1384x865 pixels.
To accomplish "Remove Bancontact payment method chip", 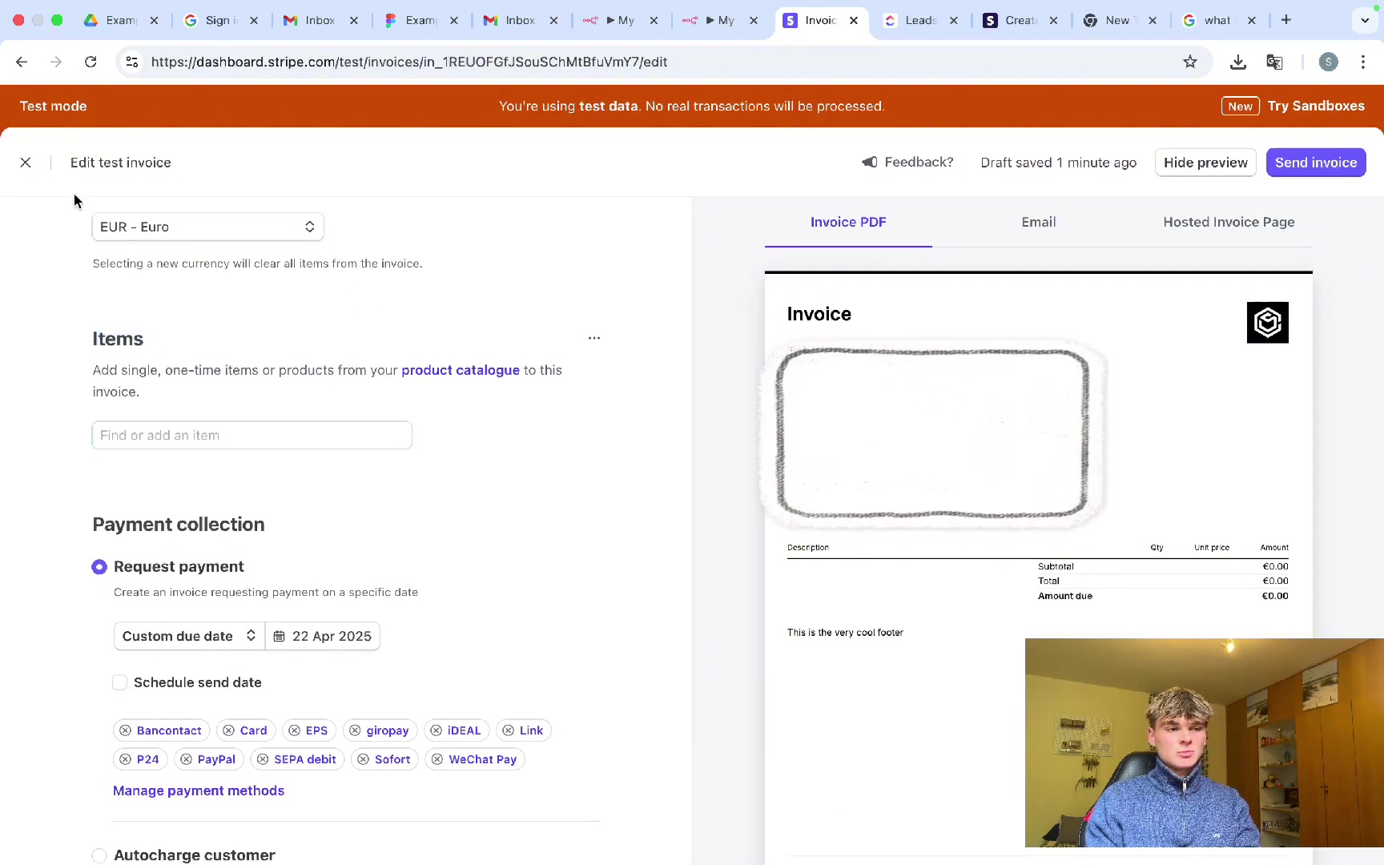I will [x=126, y=730].
